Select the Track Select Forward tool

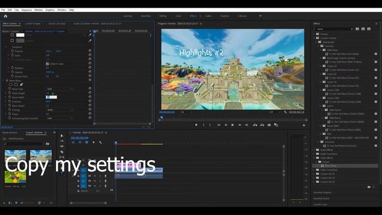coord(62,141)
